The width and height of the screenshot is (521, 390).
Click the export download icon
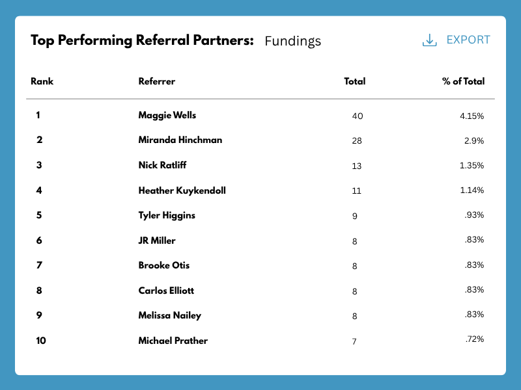click(429, 40)
